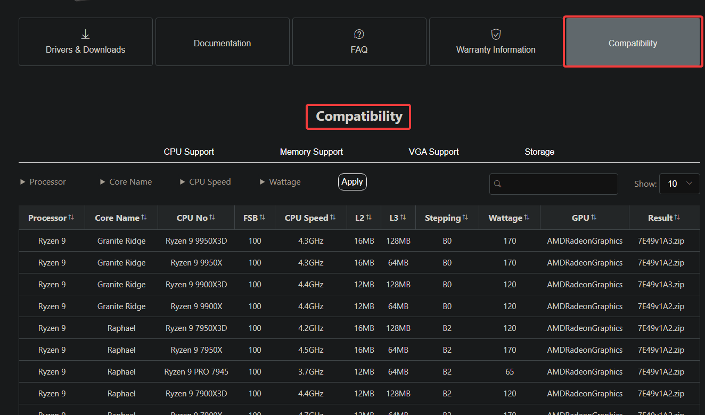Click the warranty shield icon

(496, 35)
